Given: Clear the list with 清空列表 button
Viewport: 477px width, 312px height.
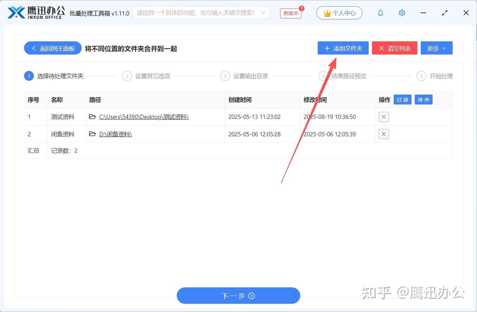Looking at the screenshot, I should tap(395, 48).
